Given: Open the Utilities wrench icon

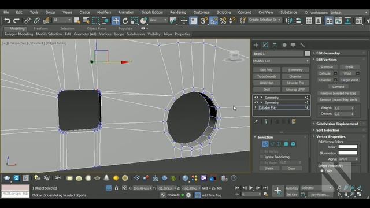Looking at the screenshot, I should coord(302,45).
